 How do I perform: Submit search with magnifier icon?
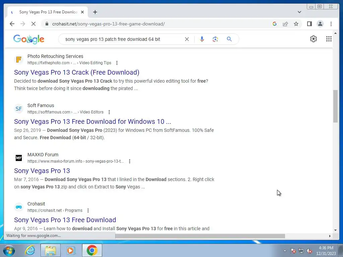[229, 39]
